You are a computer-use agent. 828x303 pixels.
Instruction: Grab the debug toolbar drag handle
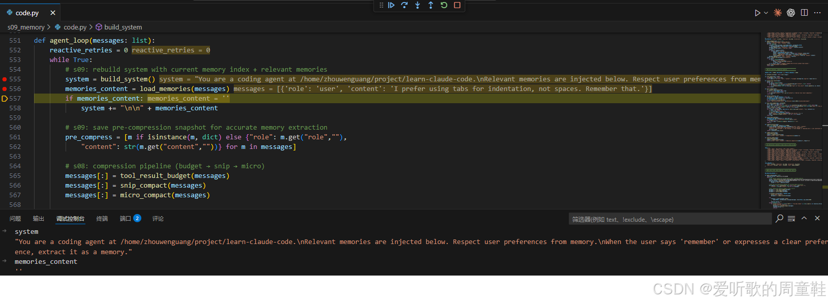(x=381, y=5)
